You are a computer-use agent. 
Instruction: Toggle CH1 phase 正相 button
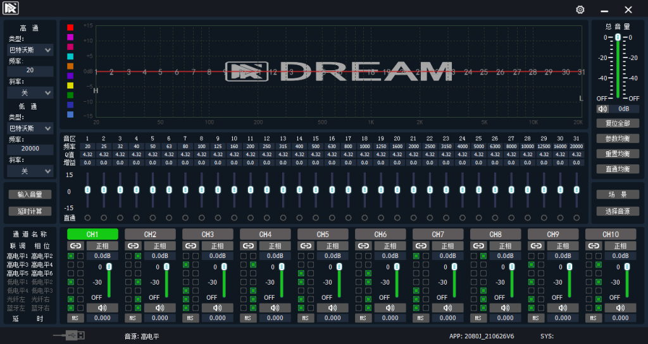[x=102, y=246]
